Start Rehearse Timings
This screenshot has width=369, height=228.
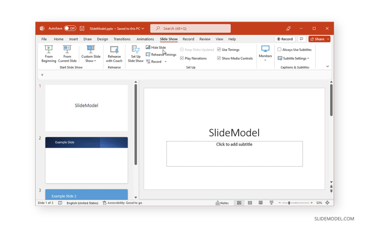[161, 55]
